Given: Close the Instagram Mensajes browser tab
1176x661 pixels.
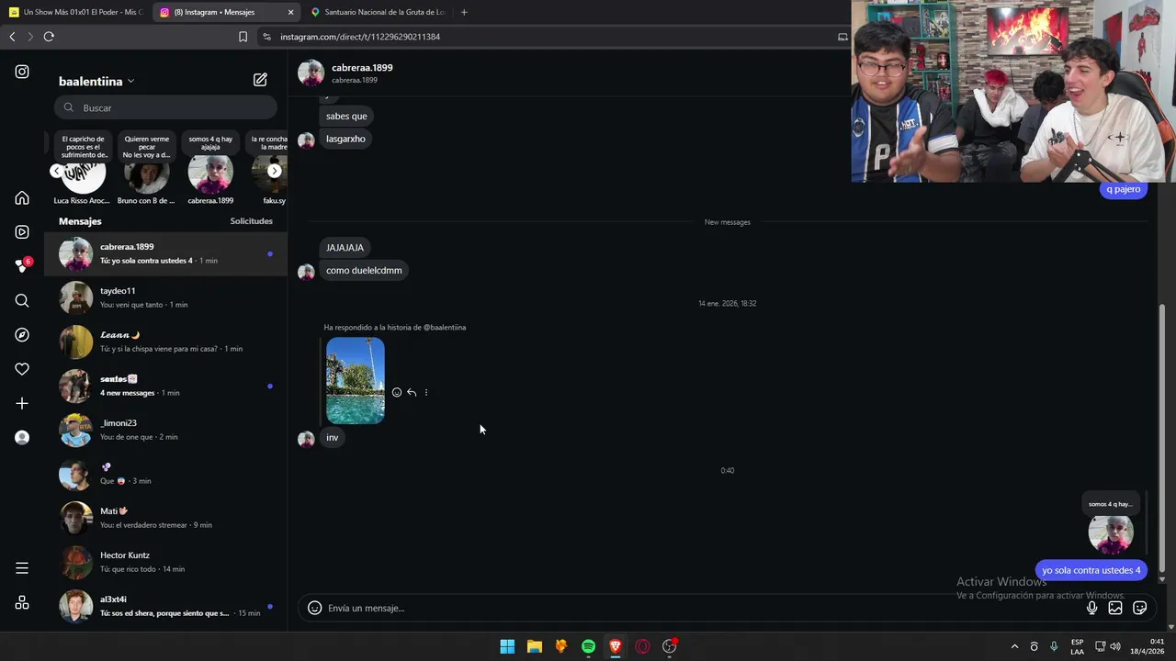Looking at the screenshot, I should point(291,12).
